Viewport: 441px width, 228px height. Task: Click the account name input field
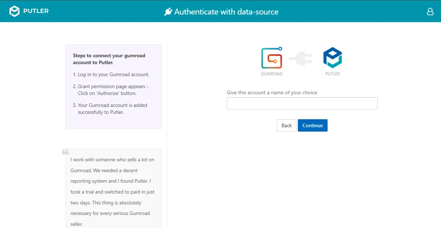point(302,103)
